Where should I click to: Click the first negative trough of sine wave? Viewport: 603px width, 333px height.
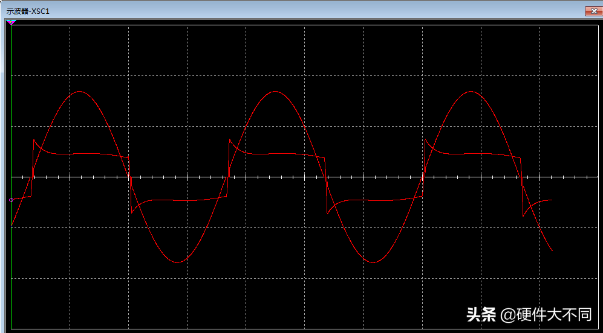(x=177, y=262)
